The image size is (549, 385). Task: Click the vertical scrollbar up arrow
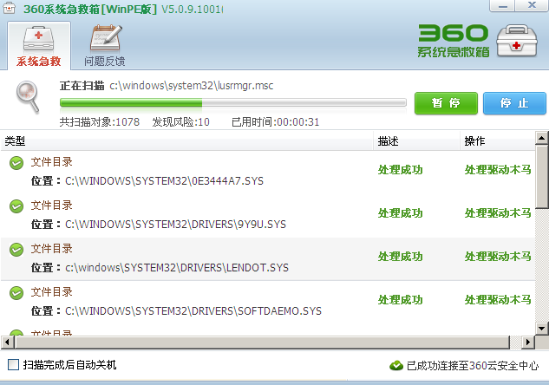coord(542,138)
